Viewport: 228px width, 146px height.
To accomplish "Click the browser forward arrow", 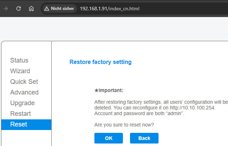I will pos(6,8).
